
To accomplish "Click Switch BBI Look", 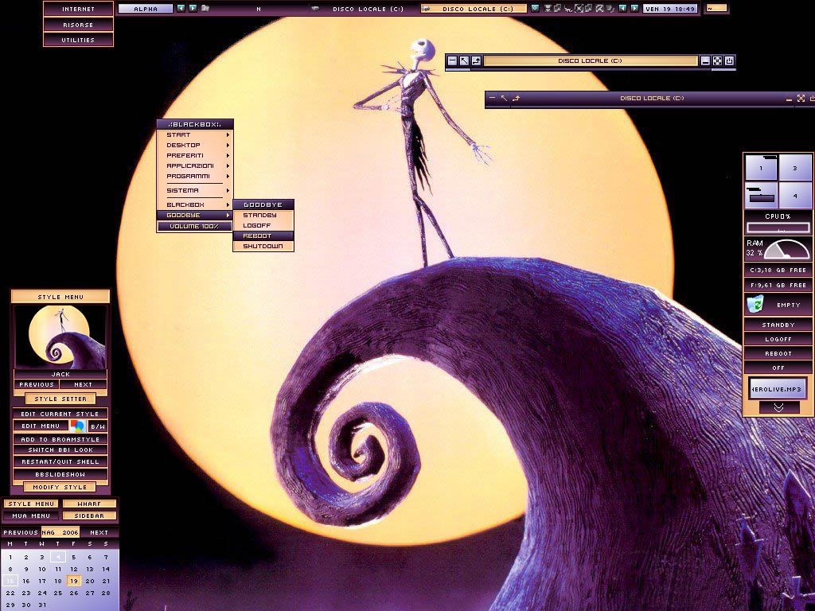I will point(60,450).
